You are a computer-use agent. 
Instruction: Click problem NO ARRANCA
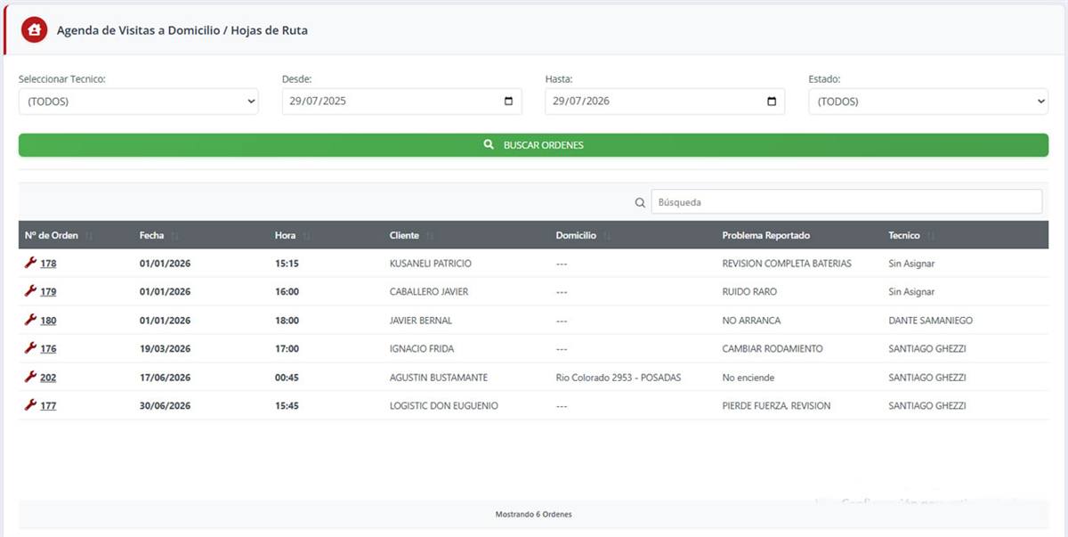point(751,321)
